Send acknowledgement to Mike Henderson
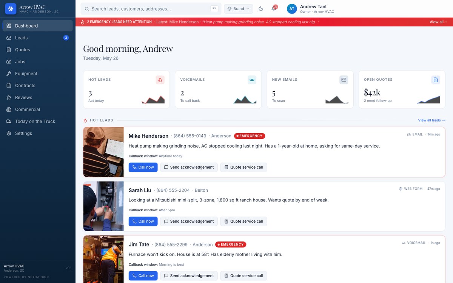453x283 pixels. [189, 167]
